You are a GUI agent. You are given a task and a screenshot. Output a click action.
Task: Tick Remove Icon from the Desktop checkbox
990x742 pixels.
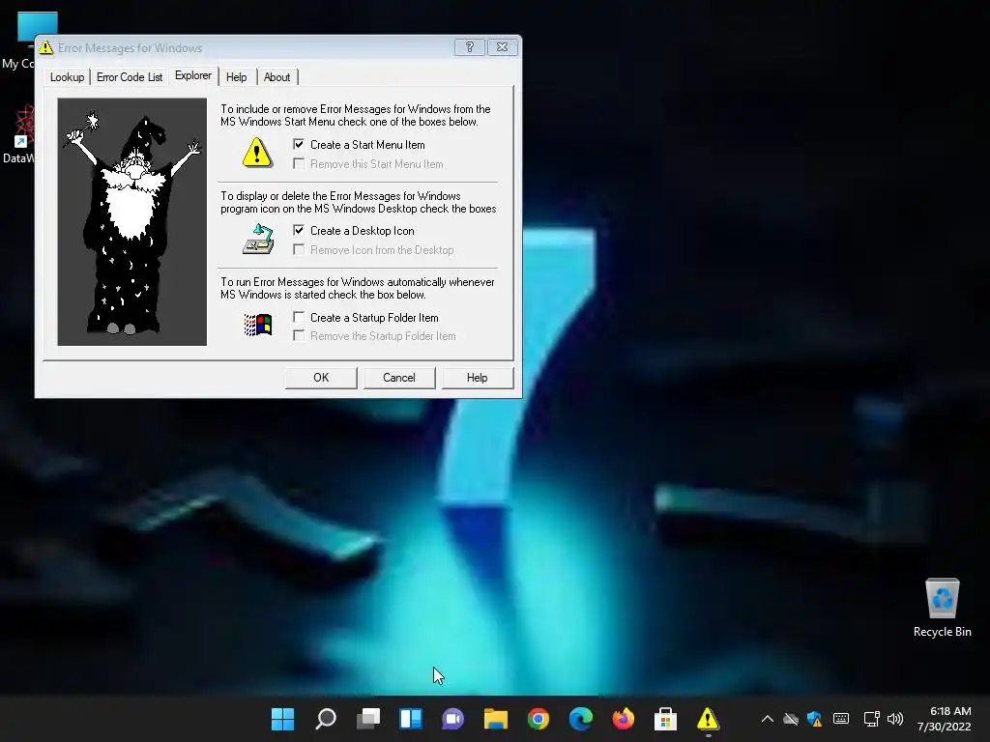pos(299,250)
